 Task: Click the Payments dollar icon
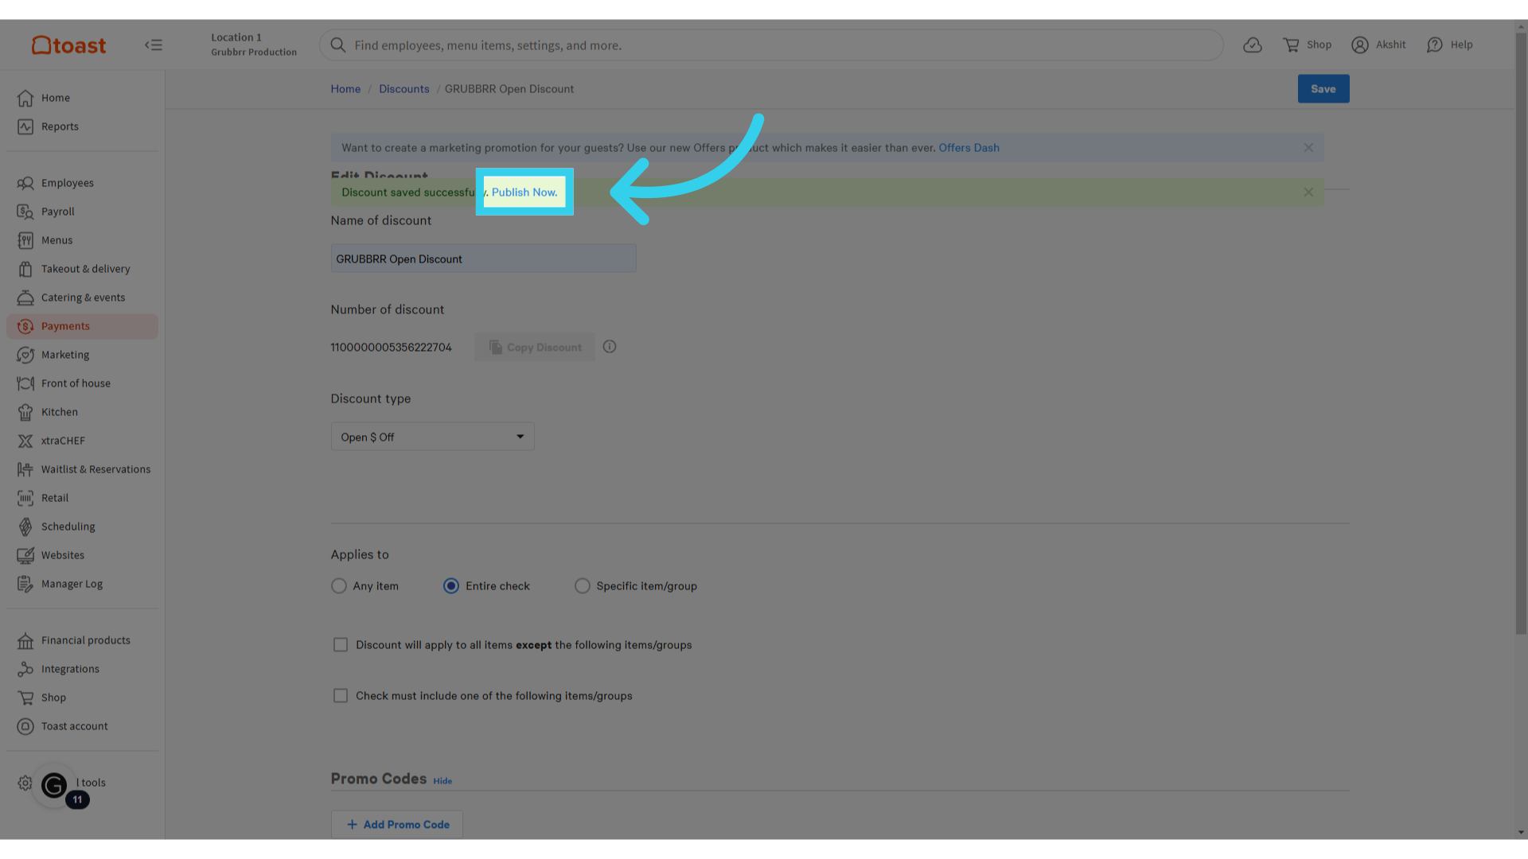[x=25, y=326]
